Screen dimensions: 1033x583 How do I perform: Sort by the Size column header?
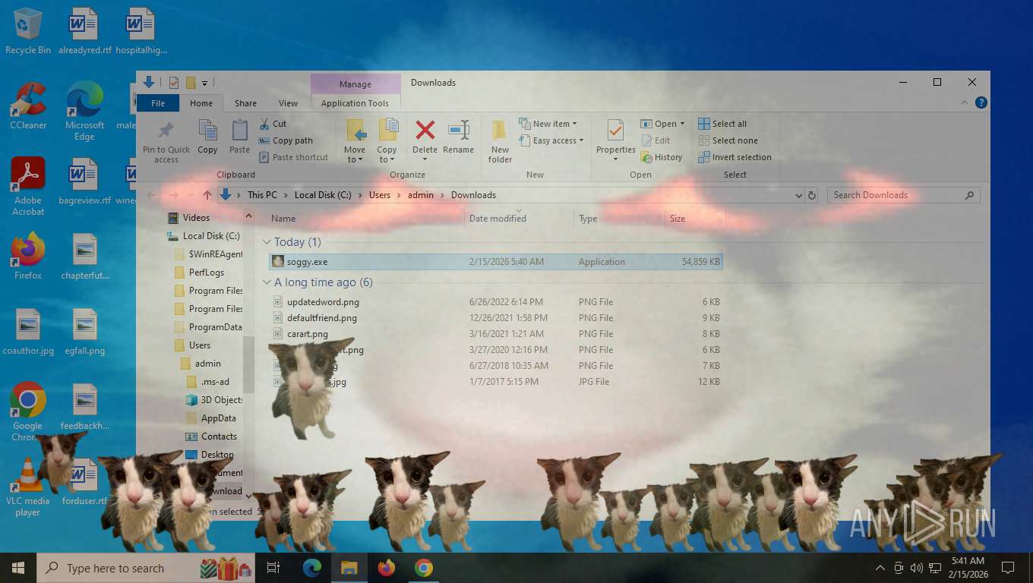(x=678, y=219)
